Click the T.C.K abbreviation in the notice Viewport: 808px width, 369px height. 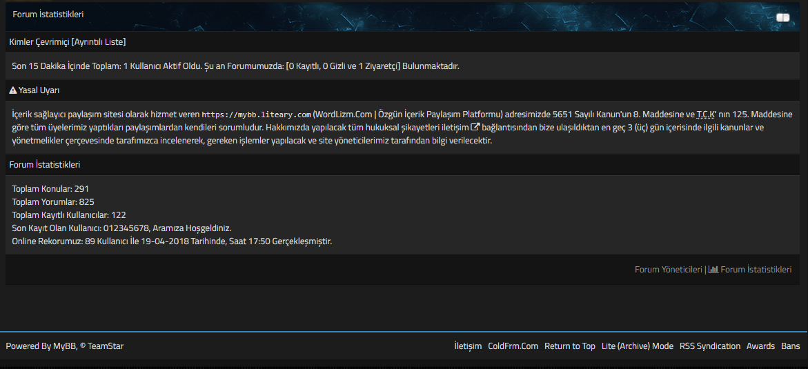point(706,114)
